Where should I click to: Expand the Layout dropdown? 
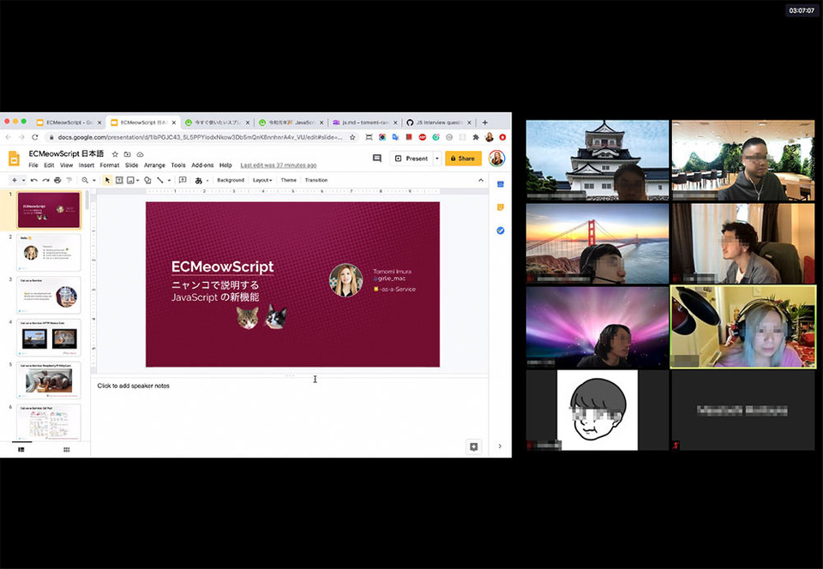coord(262,180)
